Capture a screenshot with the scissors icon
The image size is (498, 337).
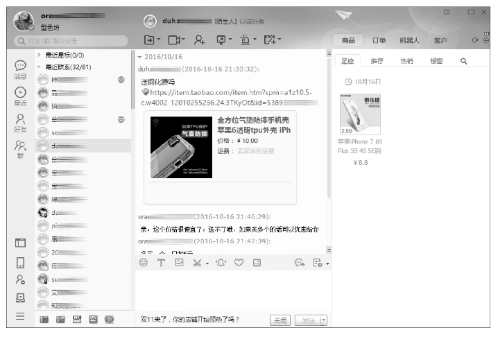197,263
